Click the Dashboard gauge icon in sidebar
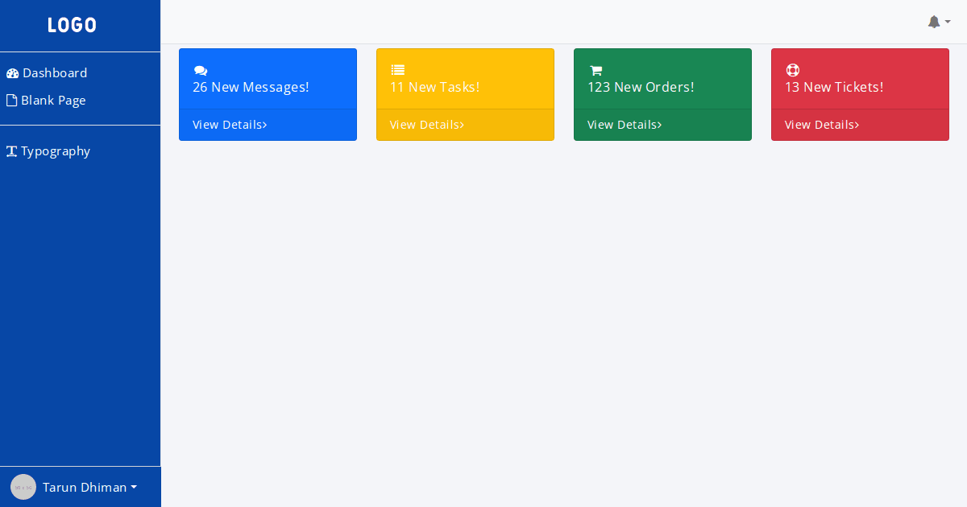The height and width of the screenshot is (507, 967). pyautogui.click(x=12, y=73)
